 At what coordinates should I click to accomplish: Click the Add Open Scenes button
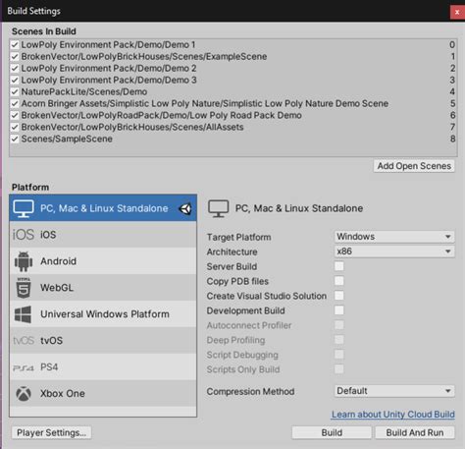(x=414, y=166)
